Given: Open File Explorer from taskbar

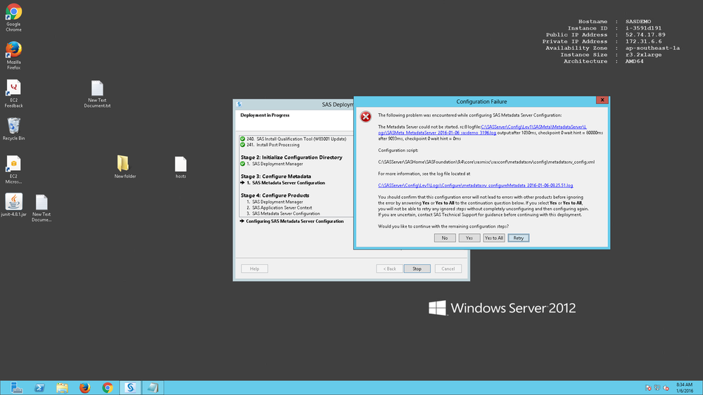Looking at the screenshot, I should (63, 388).
